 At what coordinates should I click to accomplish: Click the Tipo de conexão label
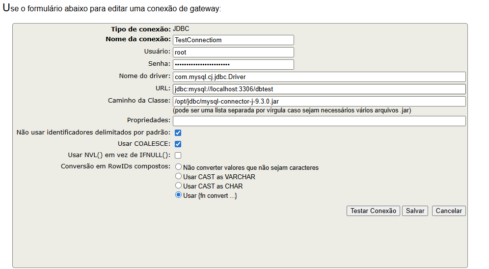point(140,29)
